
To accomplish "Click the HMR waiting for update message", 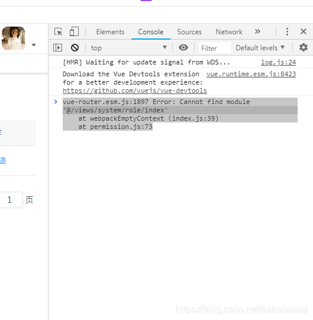I will [x=146, y=62].
